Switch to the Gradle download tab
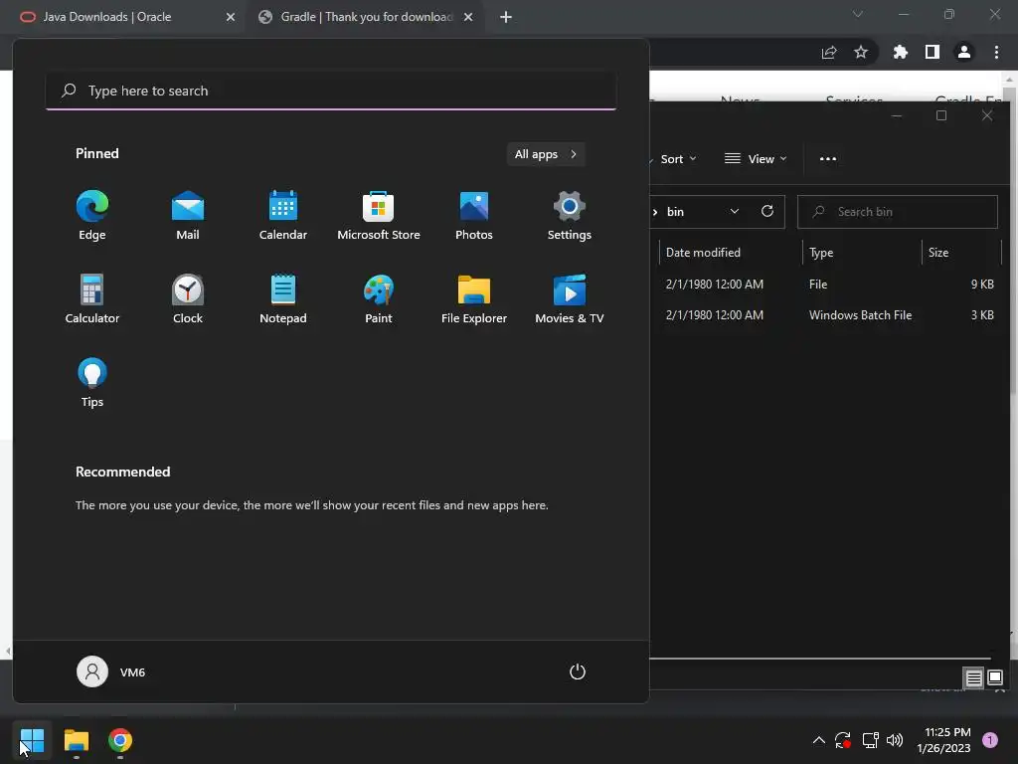Screen dimensions: 1018x764 click(364, 17)
